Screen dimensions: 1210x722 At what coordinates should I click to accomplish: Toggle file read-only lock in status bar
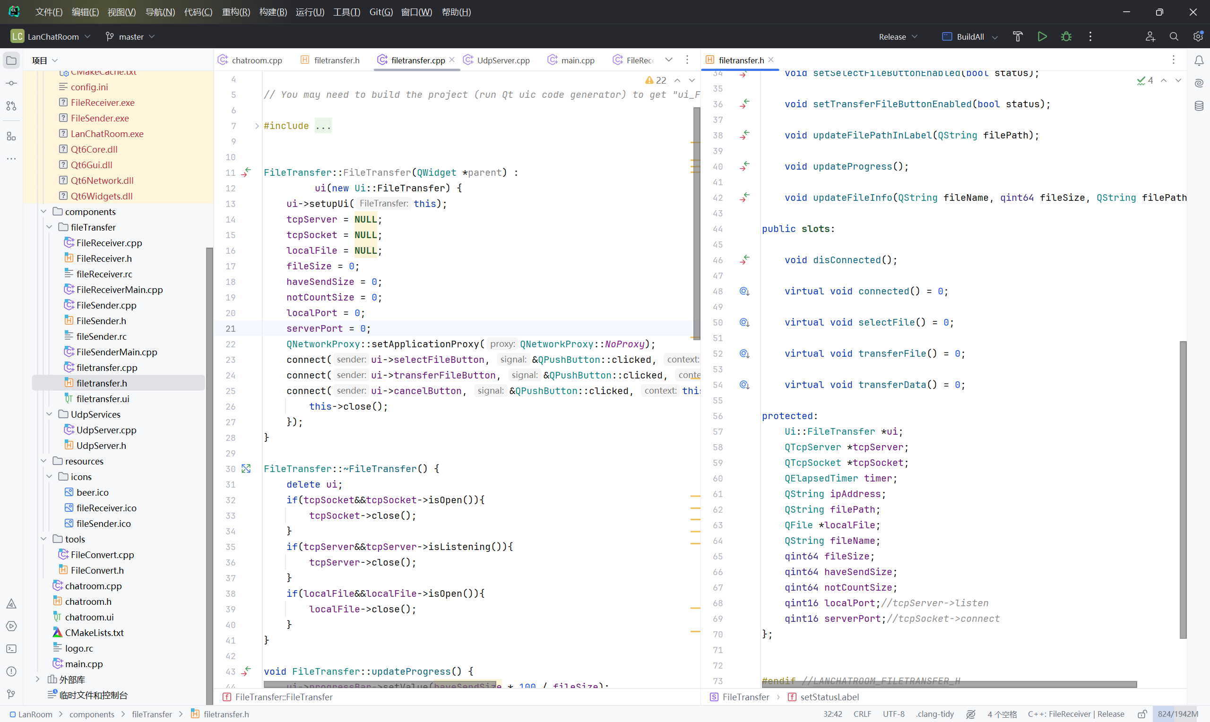(1142, 714)
